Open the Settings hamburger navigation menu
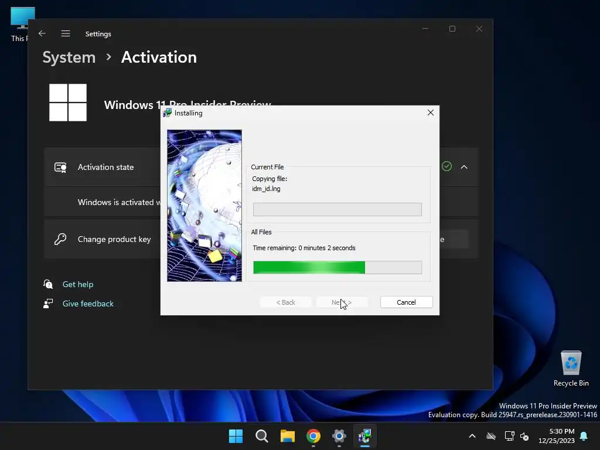 (x=66, y=33)
